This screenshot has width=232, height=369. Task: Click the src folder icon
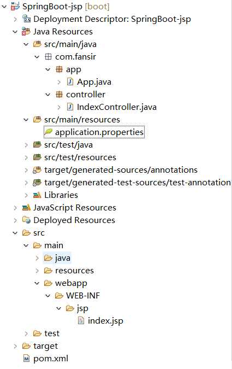(x=26, y=233)
